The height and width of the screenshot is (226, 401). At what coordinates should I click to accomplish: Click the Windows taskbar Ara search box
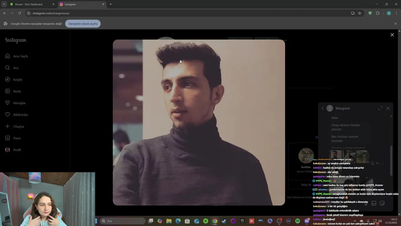[x=123, y=221]
